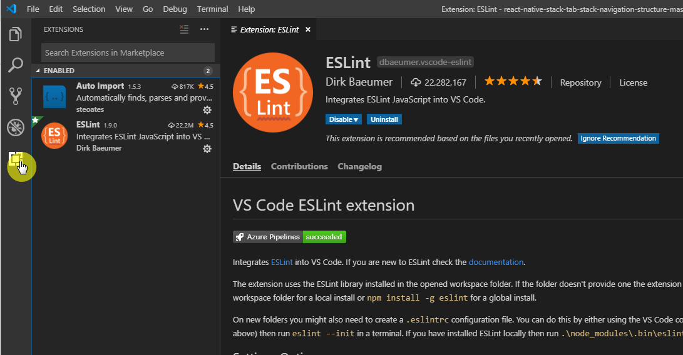The width and height of the screenshot is (683, 355).
Task: Open the ESLint hyperlink in description
Action: pyautogui.click(x=282, y=262)
